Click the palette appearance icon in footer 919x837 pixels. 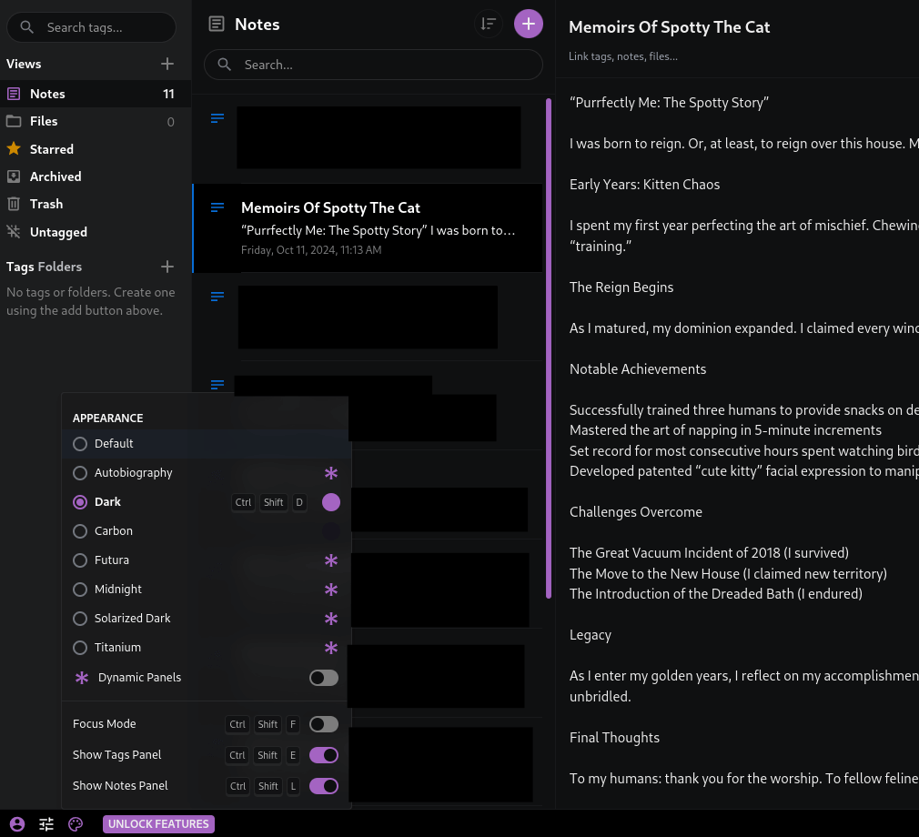coord(76,824)
